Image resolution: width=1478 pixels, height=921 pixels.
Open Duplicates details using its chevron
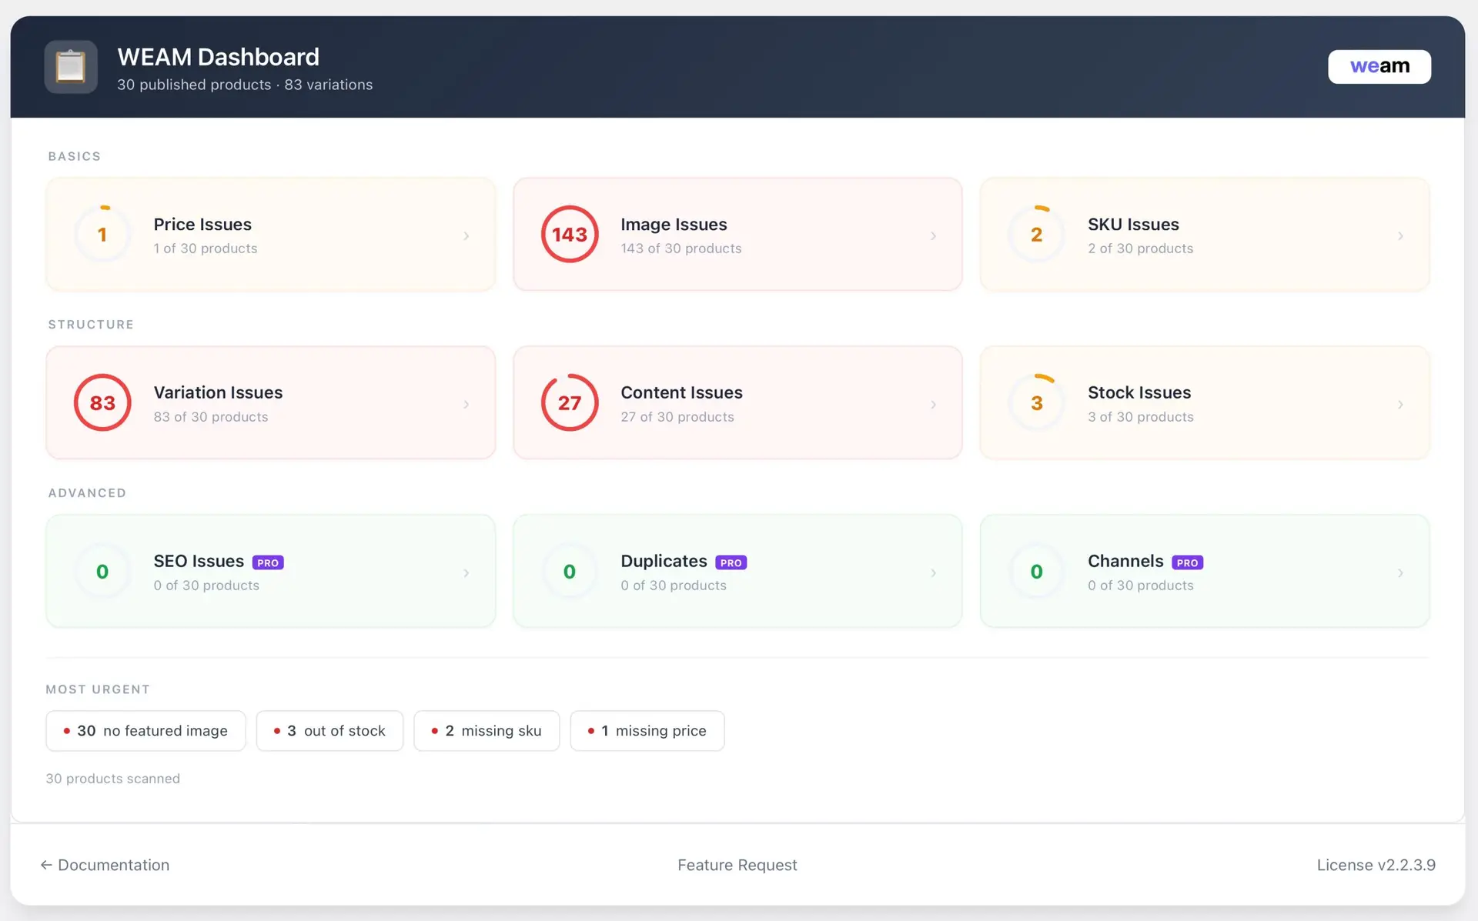[x=933, y=573]
